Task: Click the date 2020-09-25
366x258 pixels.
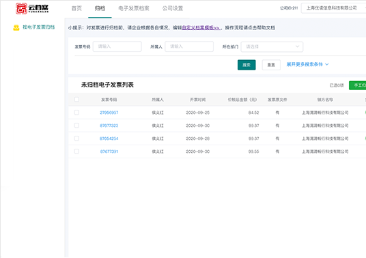Action: coord(198,113)
